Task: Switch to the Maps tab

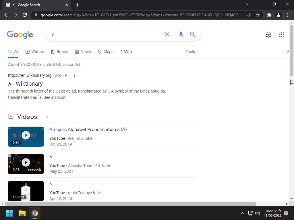Action: 106,52
